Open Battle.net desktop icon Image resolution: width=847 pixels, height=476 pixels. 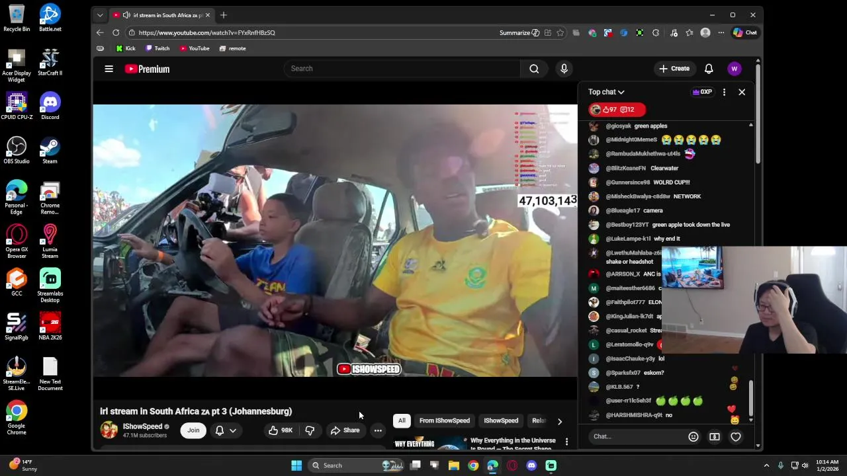[x=50, y=18]
